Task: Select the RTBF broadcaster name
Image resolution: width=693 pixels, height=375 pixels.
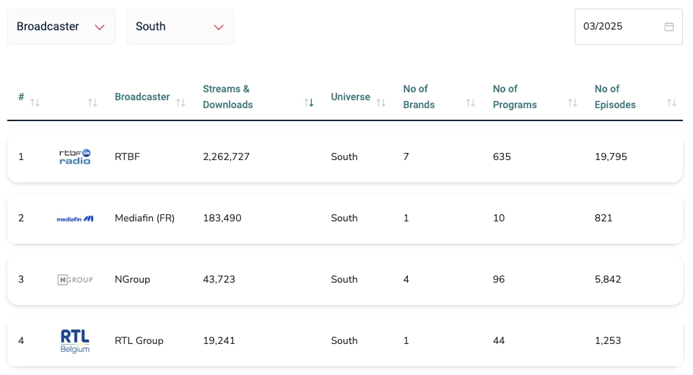Action: coord(127,156)
